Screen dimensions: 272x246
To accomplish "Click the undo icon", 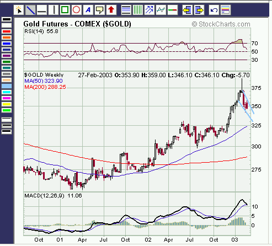I will coord(214,10).
